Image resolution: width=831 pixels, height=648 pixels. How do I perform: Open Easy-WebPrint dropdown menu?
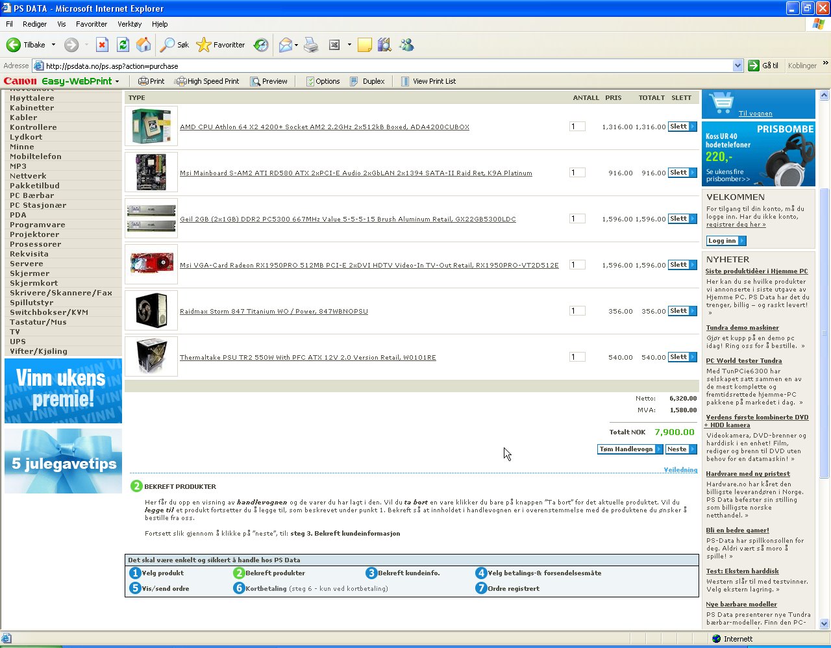[117, 81]
